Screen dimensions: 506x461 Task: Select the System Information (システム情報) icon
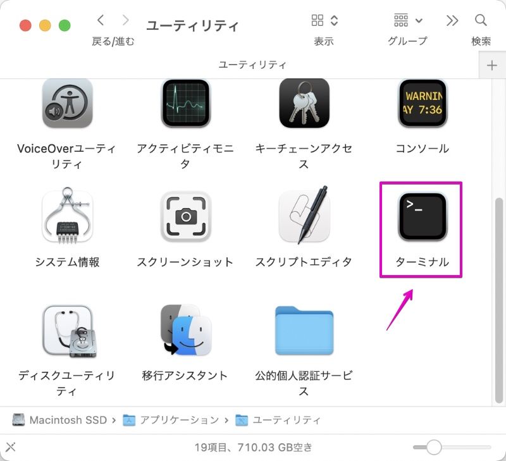point(68,216)
